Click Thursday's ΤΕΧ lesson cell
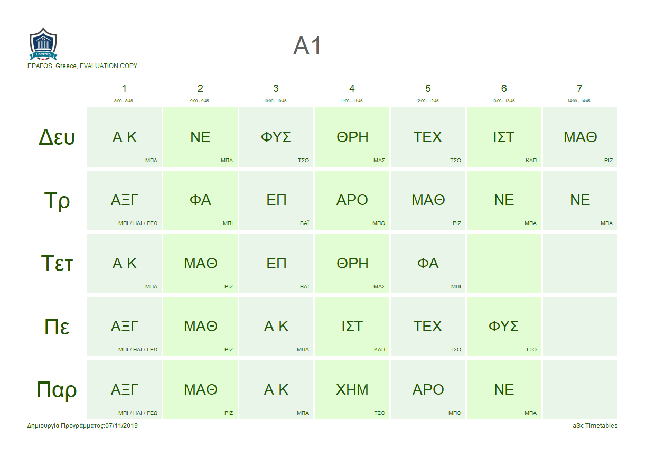 click(x=428, y=327)
